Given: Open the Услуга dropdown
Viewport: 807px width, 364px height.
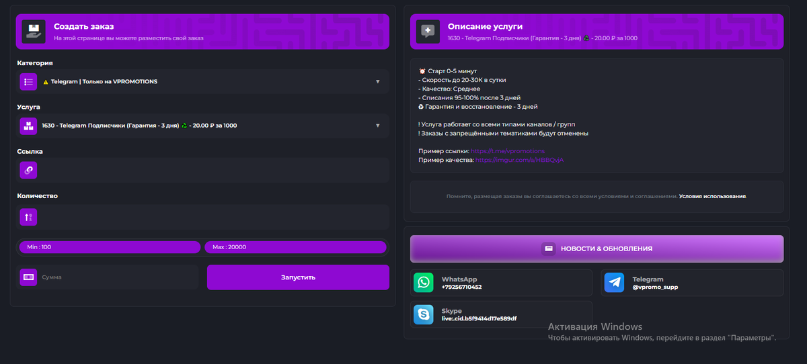Looking at the screenshot, I should point(203,126).
